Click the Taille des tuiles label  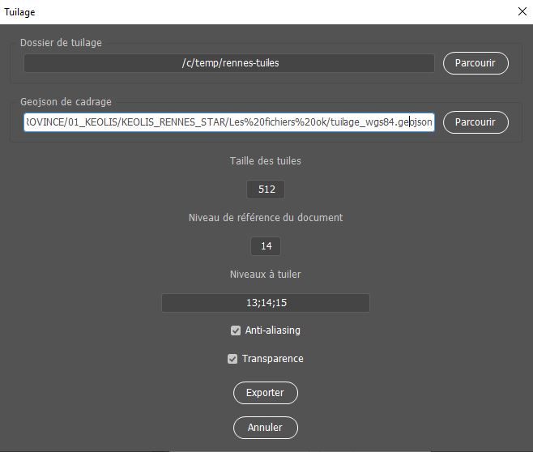[x=266, y=161]
